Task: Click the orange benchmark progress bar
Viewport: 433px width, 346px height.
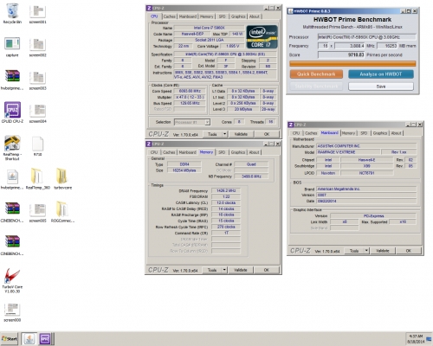Action: (352, 64)
